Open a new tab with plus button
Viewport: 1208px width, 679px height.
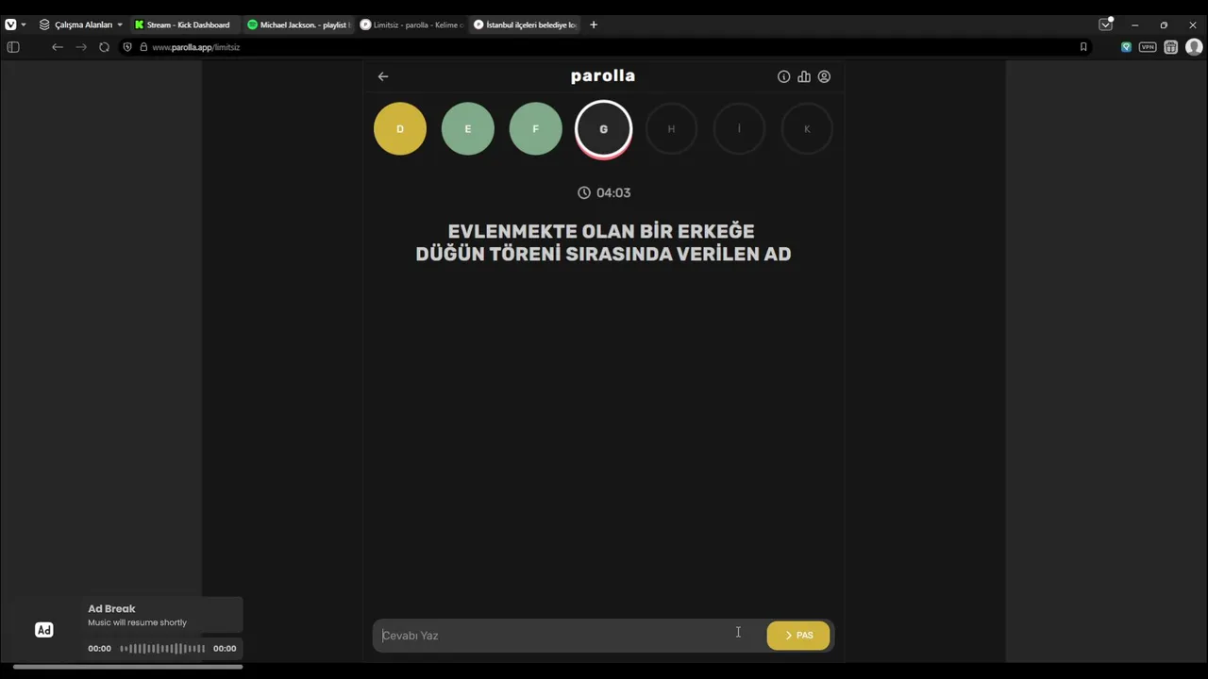[594, 25]
